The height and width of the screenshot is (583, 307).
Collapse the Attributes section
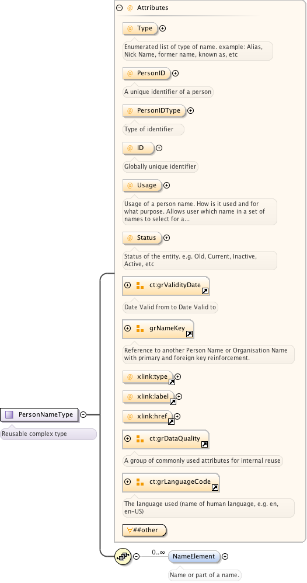(x=119, y=8)
